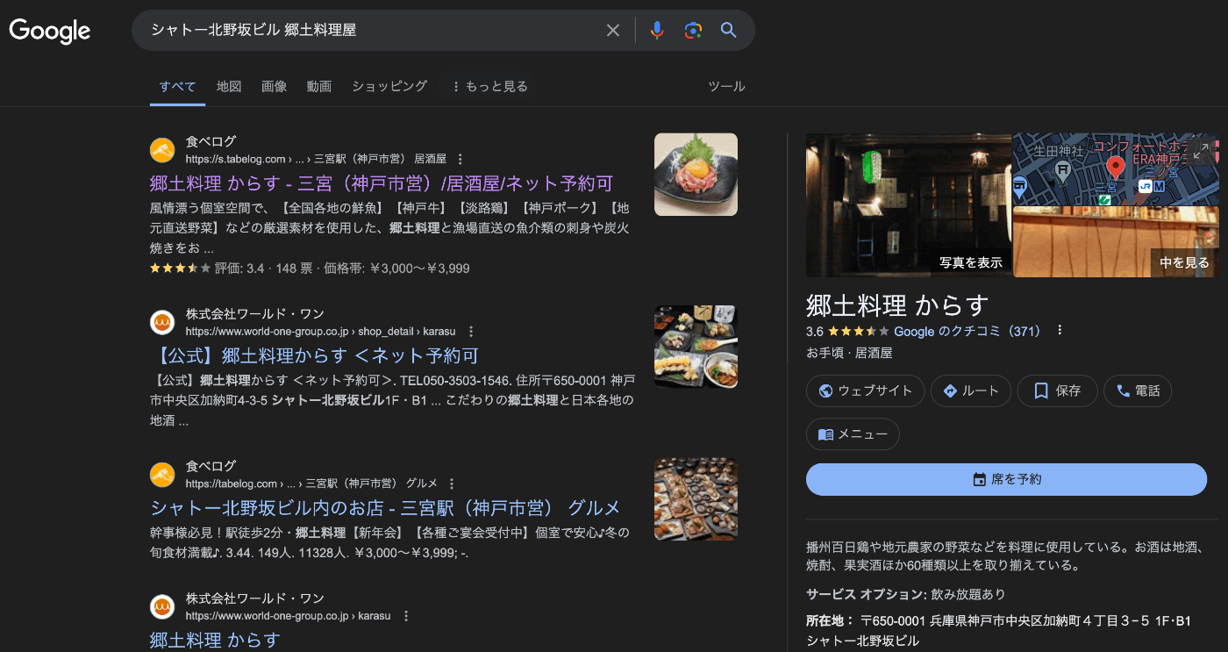Open シャトー北野坂ビル内のお店 result link
1228x652 pixels.
[x=386, y=507]
